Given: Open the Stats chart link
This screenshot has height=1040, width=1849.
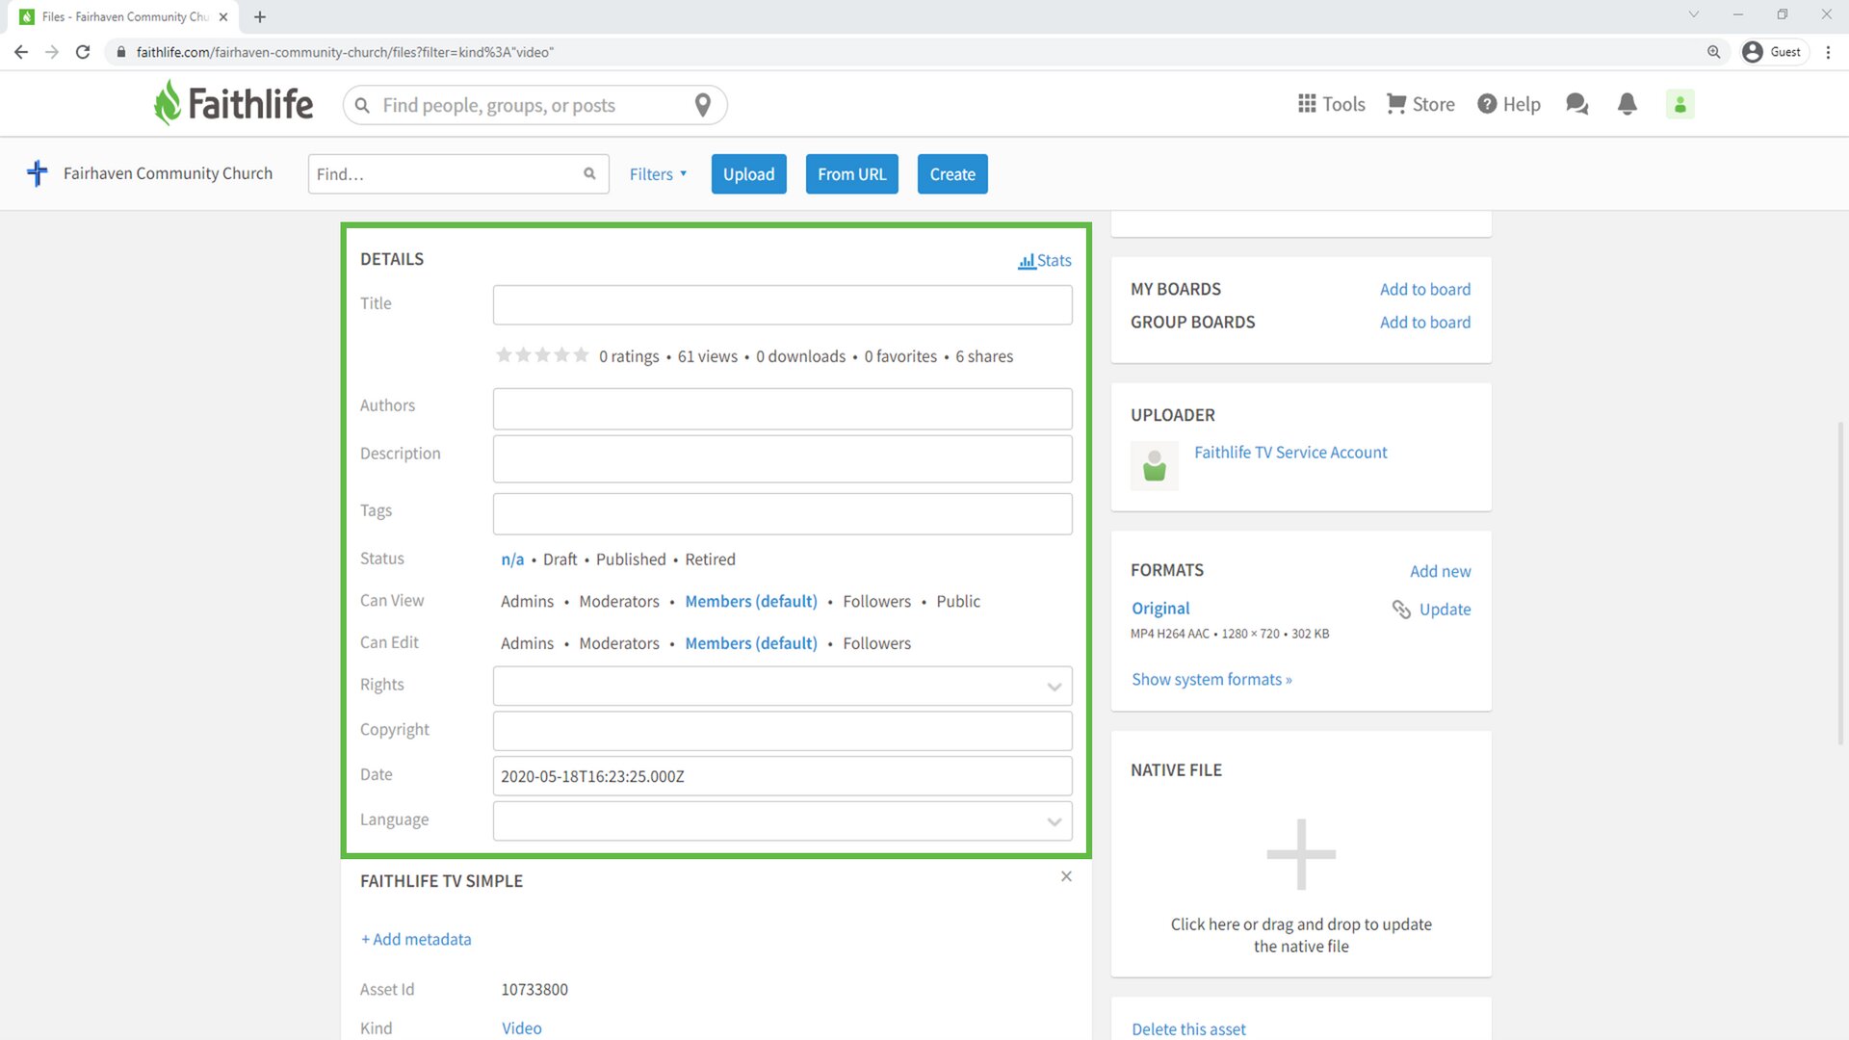Looking at the screenshot, I should tap(1045, 260).
